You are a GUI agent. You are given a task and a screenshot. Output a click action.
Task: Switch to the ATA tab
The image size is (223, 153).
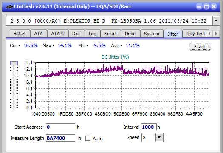pyautogui.click(x=38, y=34)
